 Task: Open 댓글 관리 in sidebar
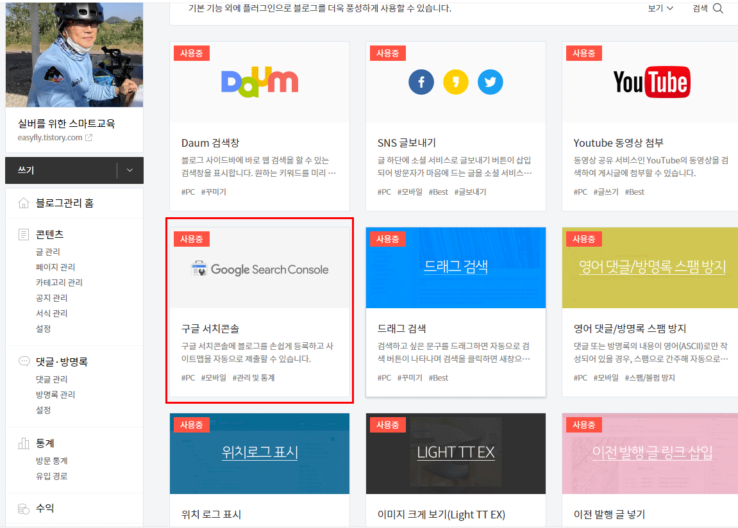coord(52,379)
